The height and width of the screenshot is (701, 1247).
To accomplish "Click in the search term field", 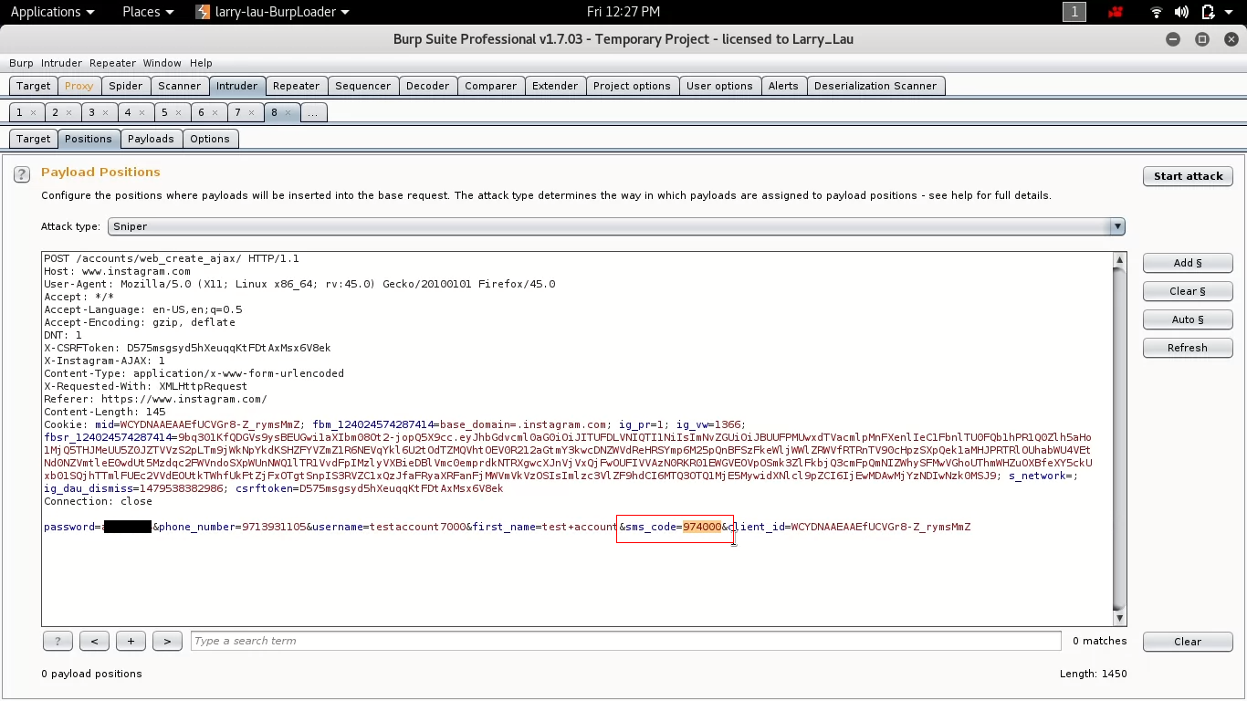I will point(625,641).
